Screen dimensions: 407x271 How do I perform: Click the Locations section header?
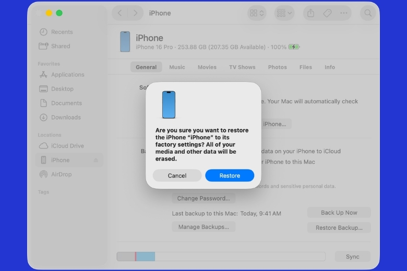50,135
